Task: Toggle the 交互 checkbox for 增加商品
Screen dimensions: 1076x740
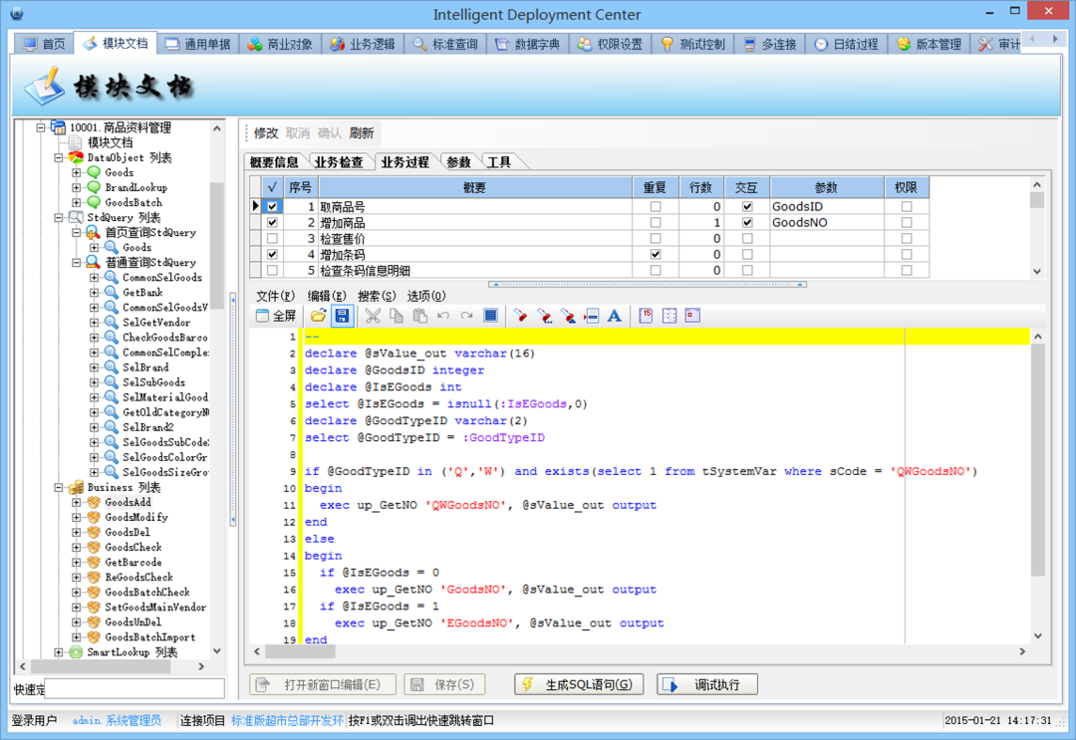Action: pyautogui.click(x=747, y=222)
